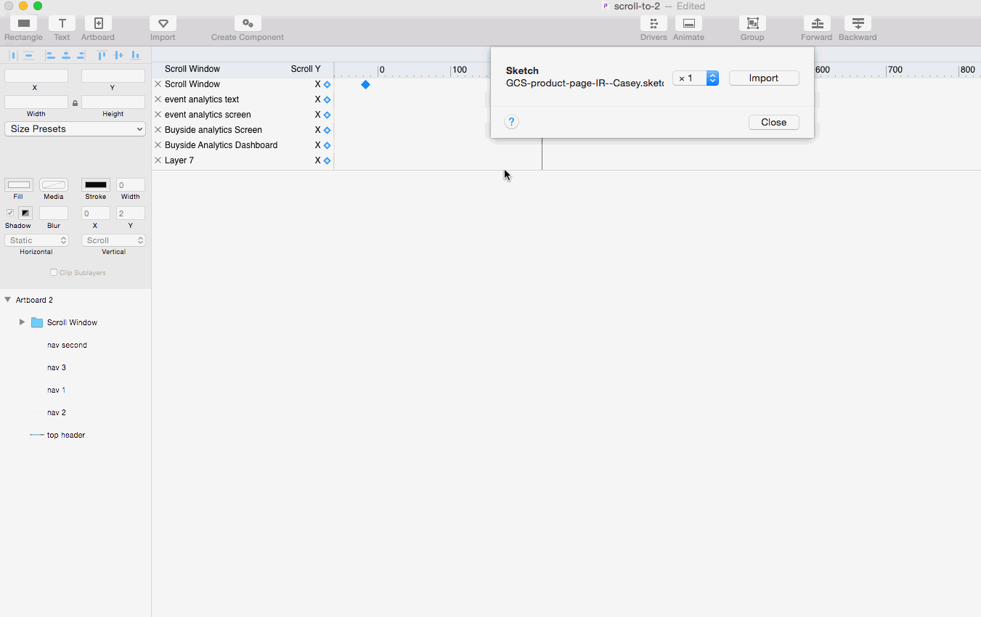Toggle the Shadow checkbox
Screen dimensions: 981x617
(10, 213)
